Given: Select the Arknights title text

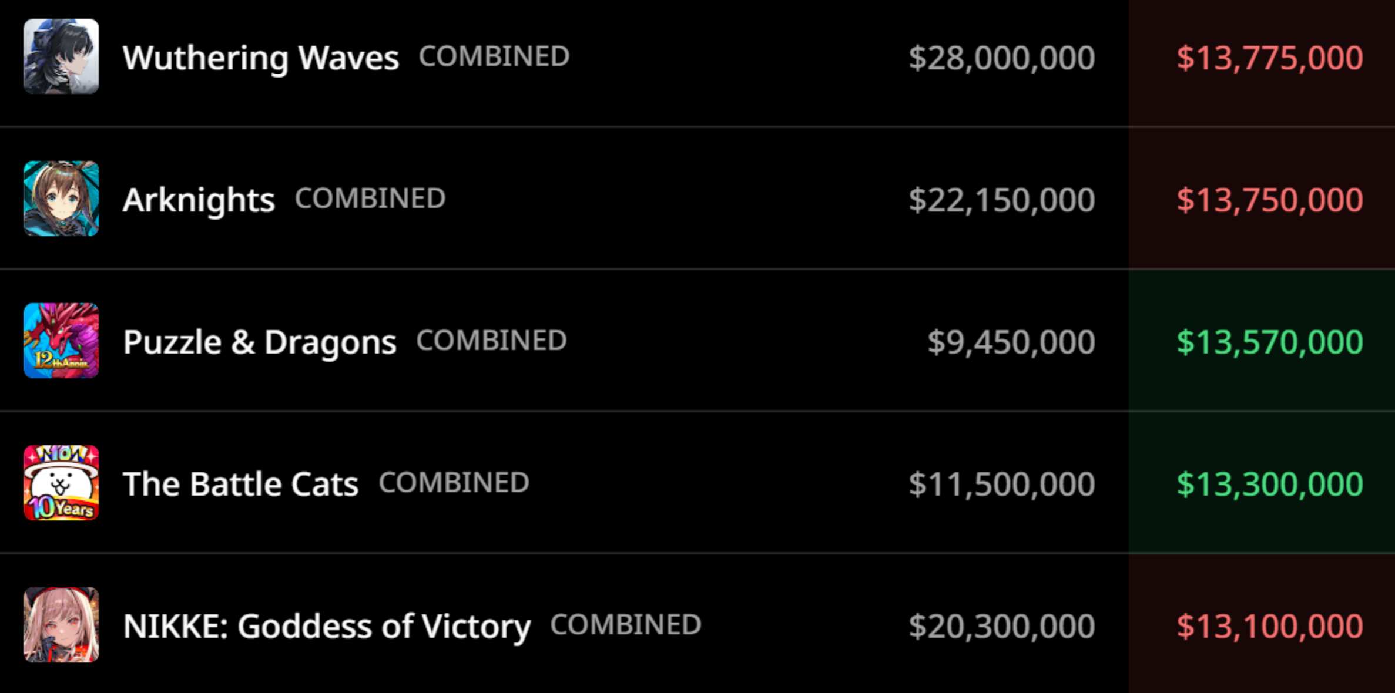Looking at the screenshot, I should (199, 200).
